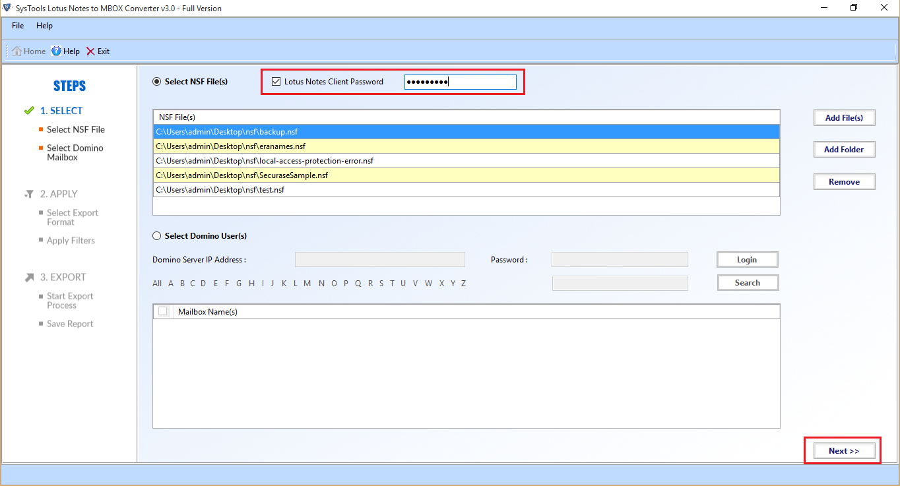Filter mailboxes by letter W

click(429, 284)
